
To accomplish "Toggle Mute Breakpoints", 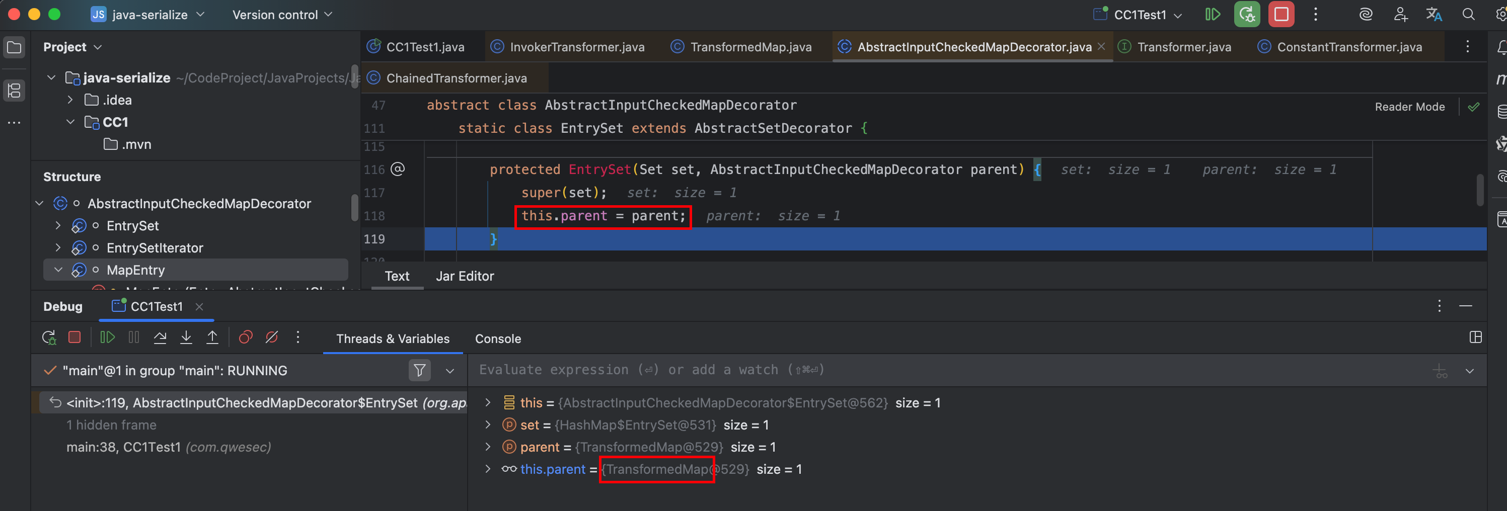I will [x=271, y=337].
